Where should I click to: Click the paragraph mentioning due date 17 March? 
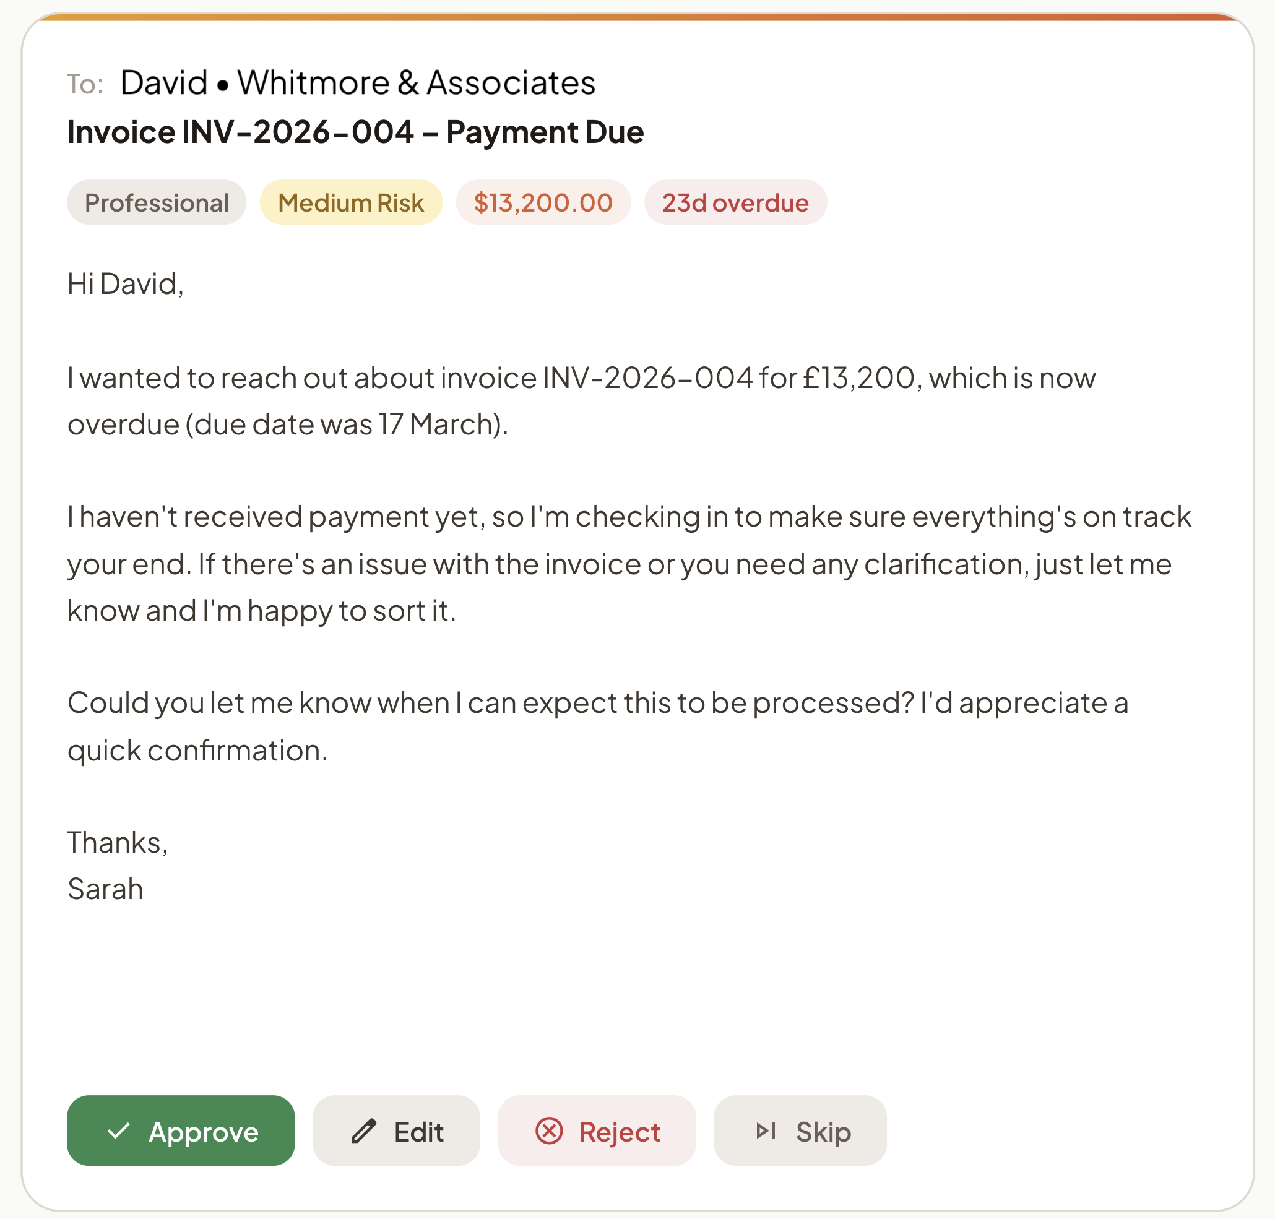[581, 401]
